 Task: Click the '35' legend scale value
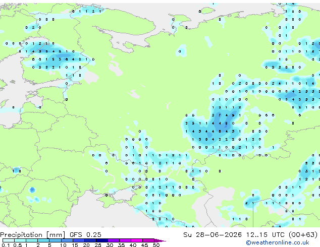click(x=121, y=245)
